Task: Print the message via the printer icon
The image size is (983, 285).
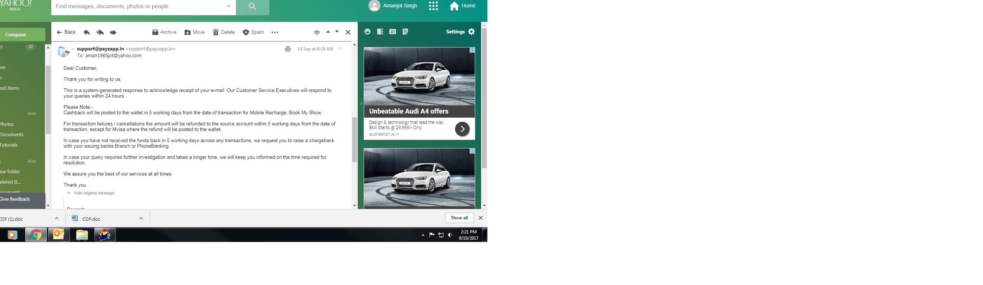Action: click(x=288, y=49)
